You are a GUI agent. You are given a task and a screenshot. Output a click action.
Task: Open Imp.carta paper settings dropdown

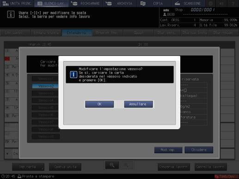(28, 167)
